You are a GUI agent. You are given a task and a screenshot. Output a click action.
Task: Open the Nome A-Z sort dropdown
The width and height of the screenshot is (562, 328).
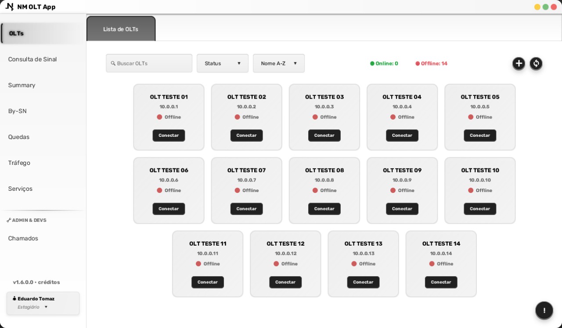(x=279, y=63)
